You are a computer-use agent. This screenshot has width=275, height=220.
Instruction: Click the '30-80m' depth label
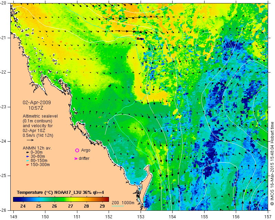(38, 156)
